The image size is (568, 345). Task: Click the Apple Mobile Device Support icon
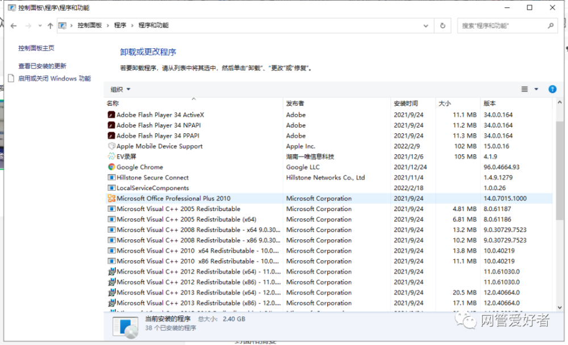click(111, 146)
